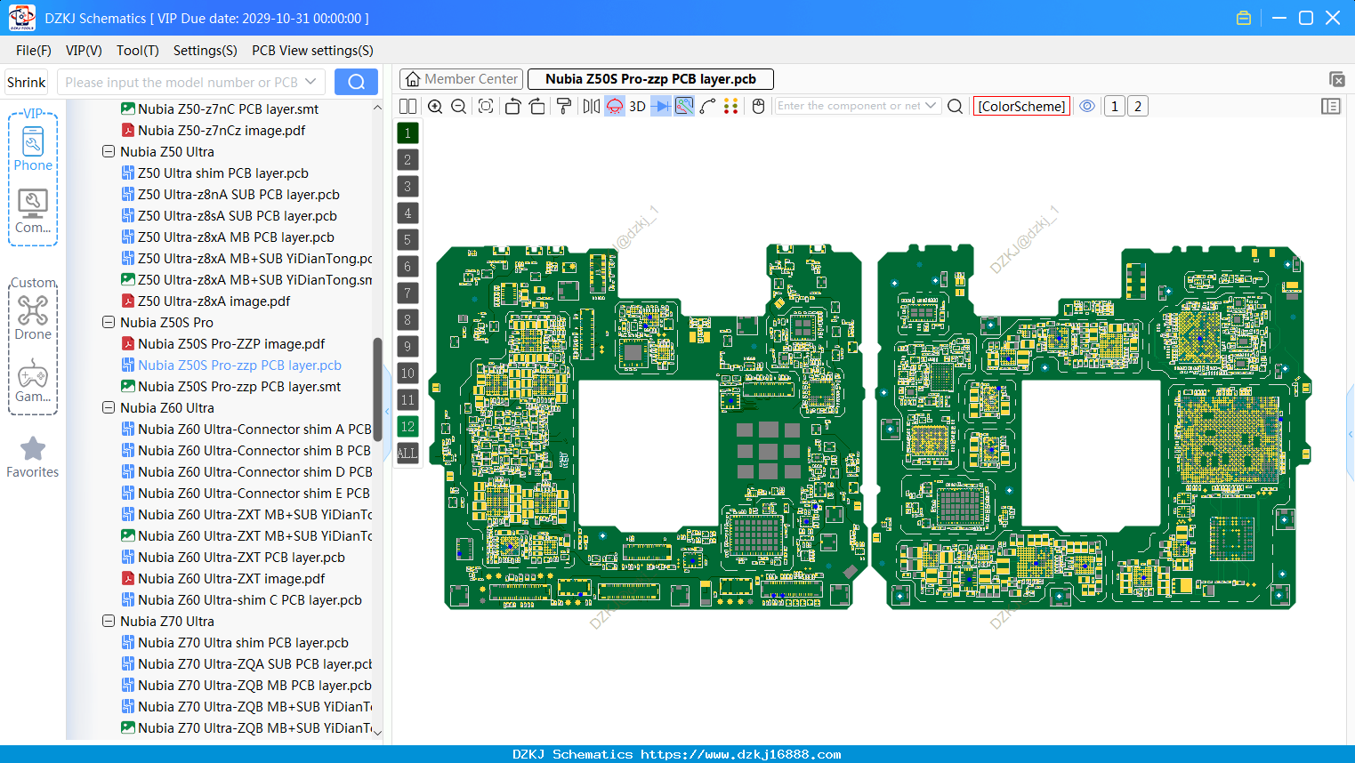Collapse the left panel using the splitter arrow
Viewport: 1355px width, 763px height.
[x=387, y=411]
